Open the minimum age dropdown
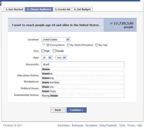The width and height of the screenshot is (144, 128). click(47, 57)
